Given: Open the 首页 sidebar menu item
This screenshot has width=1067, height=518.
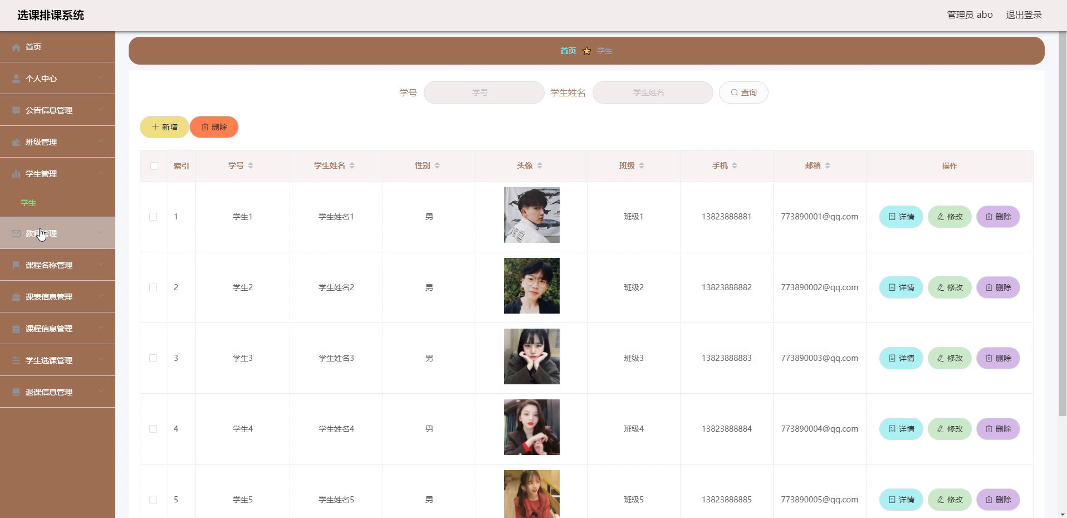Looking at the screenshot, I should [x=57, y=47].
